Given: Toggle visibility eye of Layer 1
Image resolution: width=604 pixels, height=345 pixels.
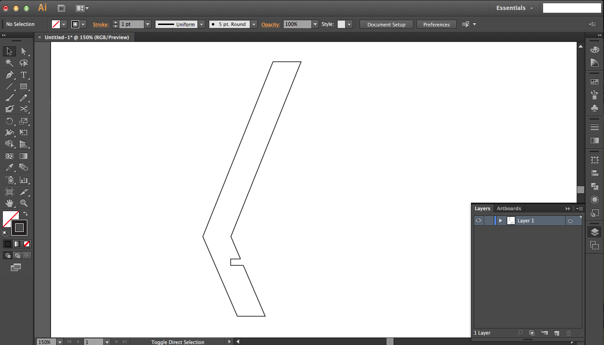Looking at the screenshot, I should [478, 221].
